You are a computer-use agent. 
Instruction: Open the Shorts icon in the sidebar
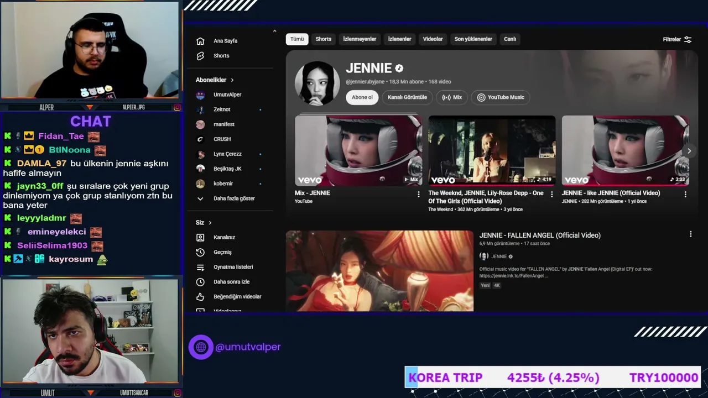click(x=200, y=56)
